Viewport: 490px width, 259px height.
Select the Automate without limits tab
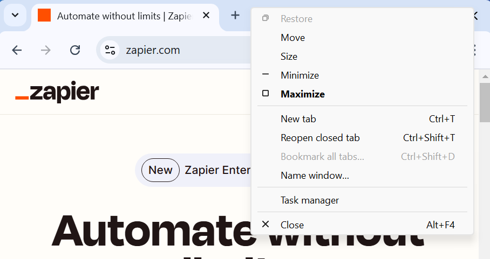125,16
